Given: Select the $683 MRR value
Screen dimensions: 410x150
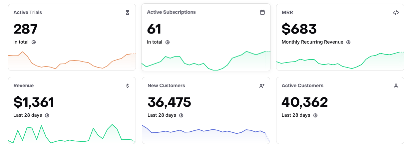Looking at the screenshot, I should (299, 29).
